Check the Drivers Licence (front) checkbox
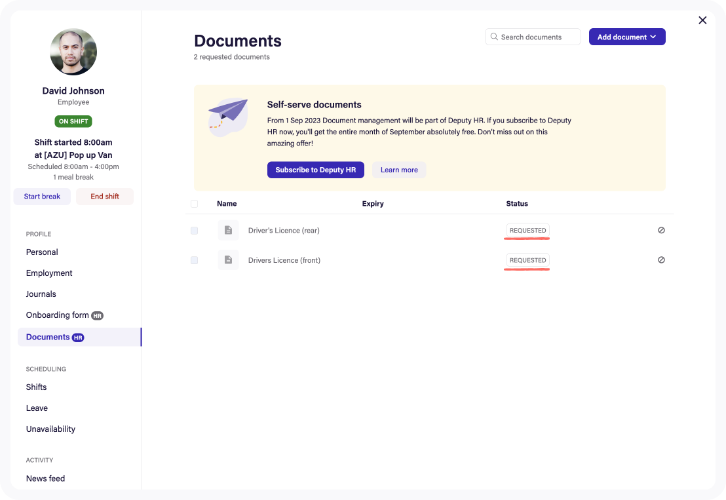The width and height of the screenshot is (726, 500). [x=195, y=260]
